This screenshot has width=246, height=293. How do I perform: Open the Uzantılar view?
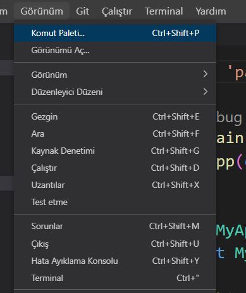pos(115,185)
